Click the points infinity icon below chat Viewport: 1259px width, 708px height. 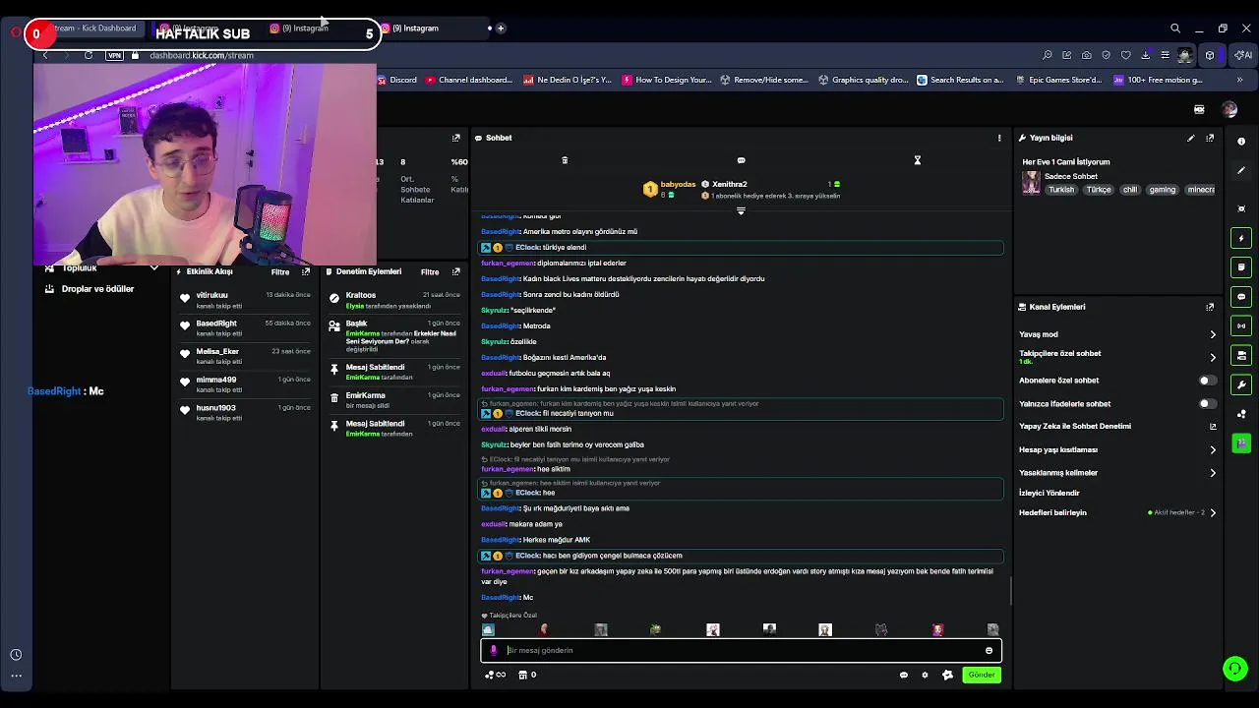coord(495,675)
